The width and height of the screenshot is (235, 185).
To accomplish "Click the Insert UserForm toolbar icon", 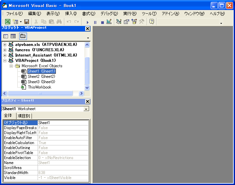I will pyautogui.click(x=15, y=22).
